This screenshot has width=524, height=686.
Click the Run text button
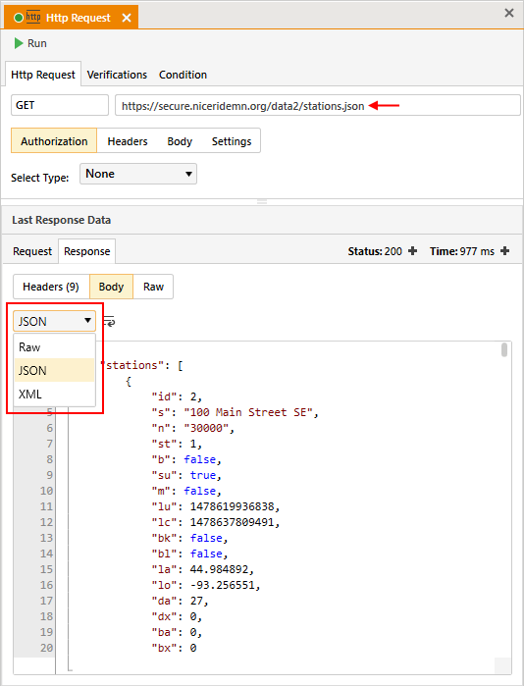click(x=36, y=43)
